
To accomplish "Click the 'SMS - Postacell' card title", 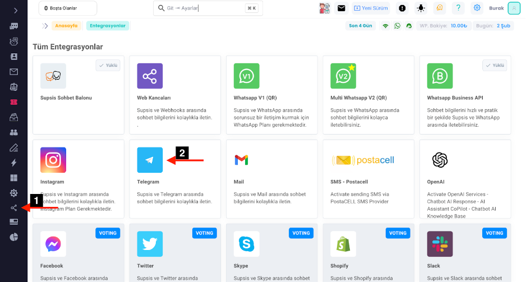I will pos(349,182).
